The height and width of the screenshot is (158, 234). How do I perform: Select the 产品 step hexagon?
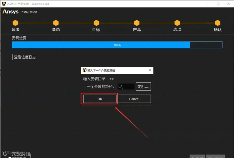tap(137, 23)
